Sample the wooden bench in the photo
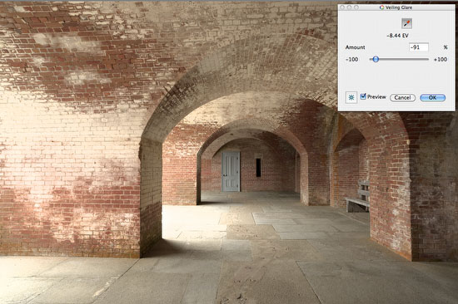This screenshot has width=458, height=304. [358, 197]
